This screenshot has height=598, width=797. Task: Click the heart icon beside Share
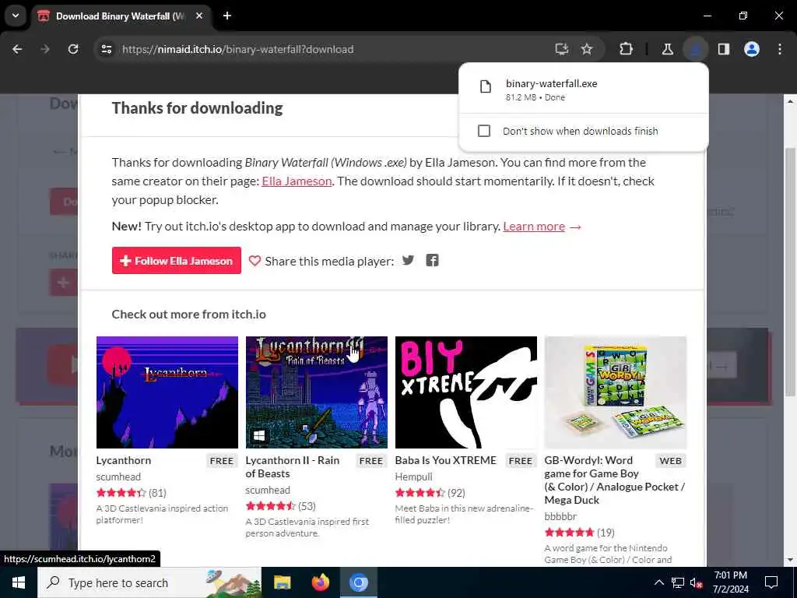255,261
